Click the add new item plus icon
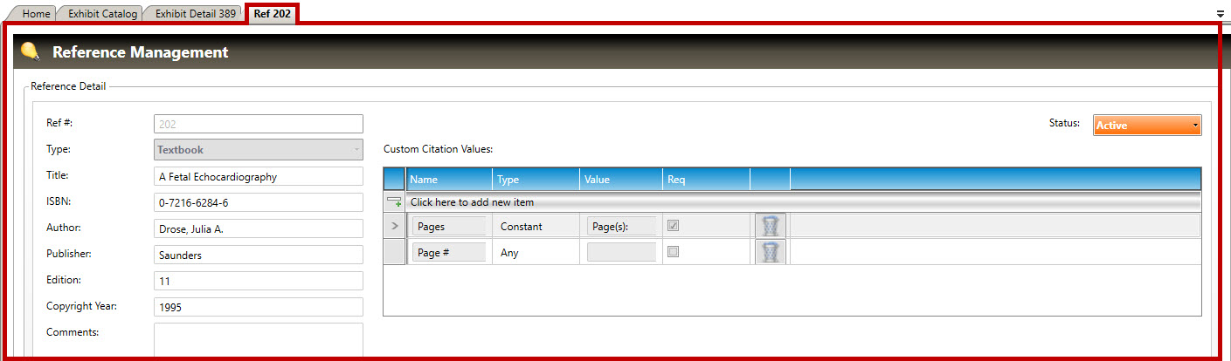This screenshot has width=1231, height=361. (x=395, y=202)
